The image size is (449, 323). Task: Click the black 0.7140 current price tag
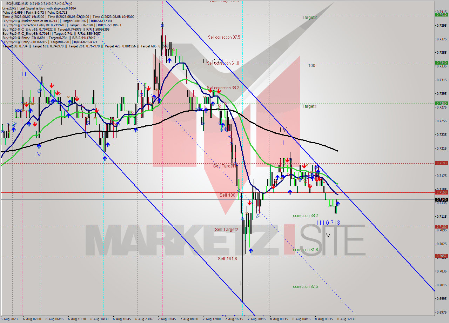pyautogui.click(x=441, y=199)
